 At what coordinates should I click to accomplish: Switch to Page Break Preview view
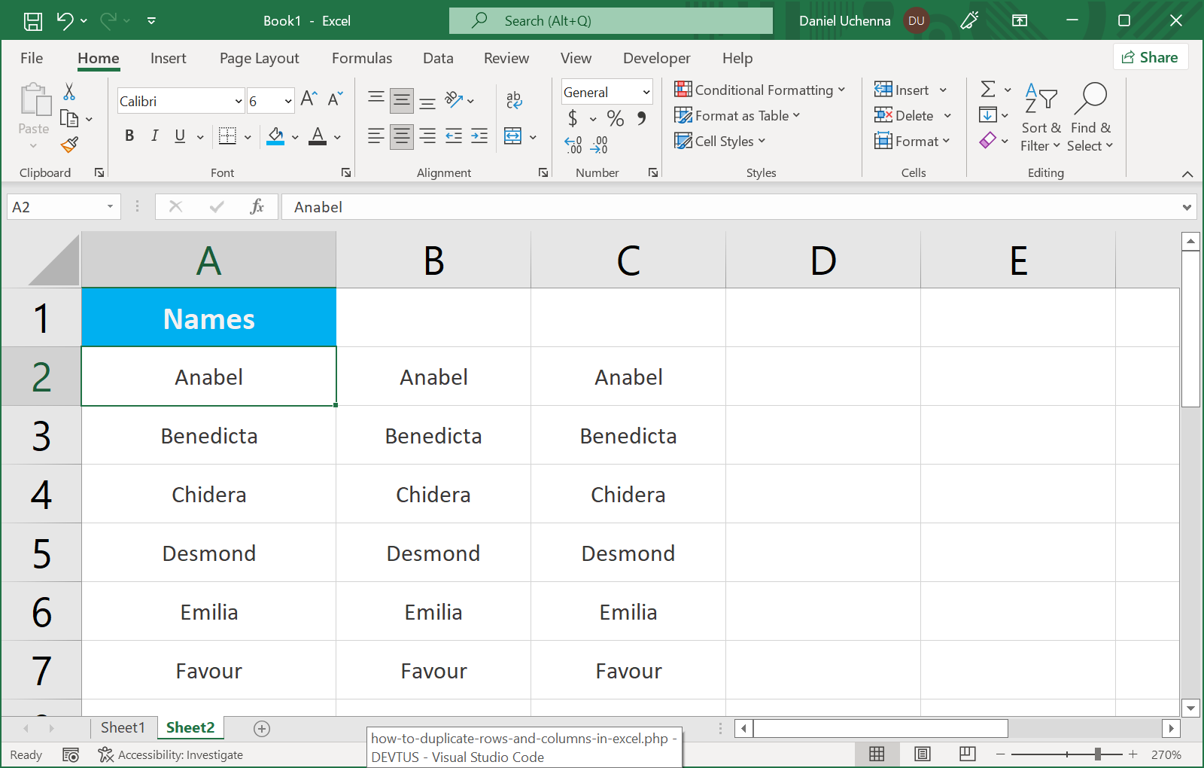click(x=968, y=754)
